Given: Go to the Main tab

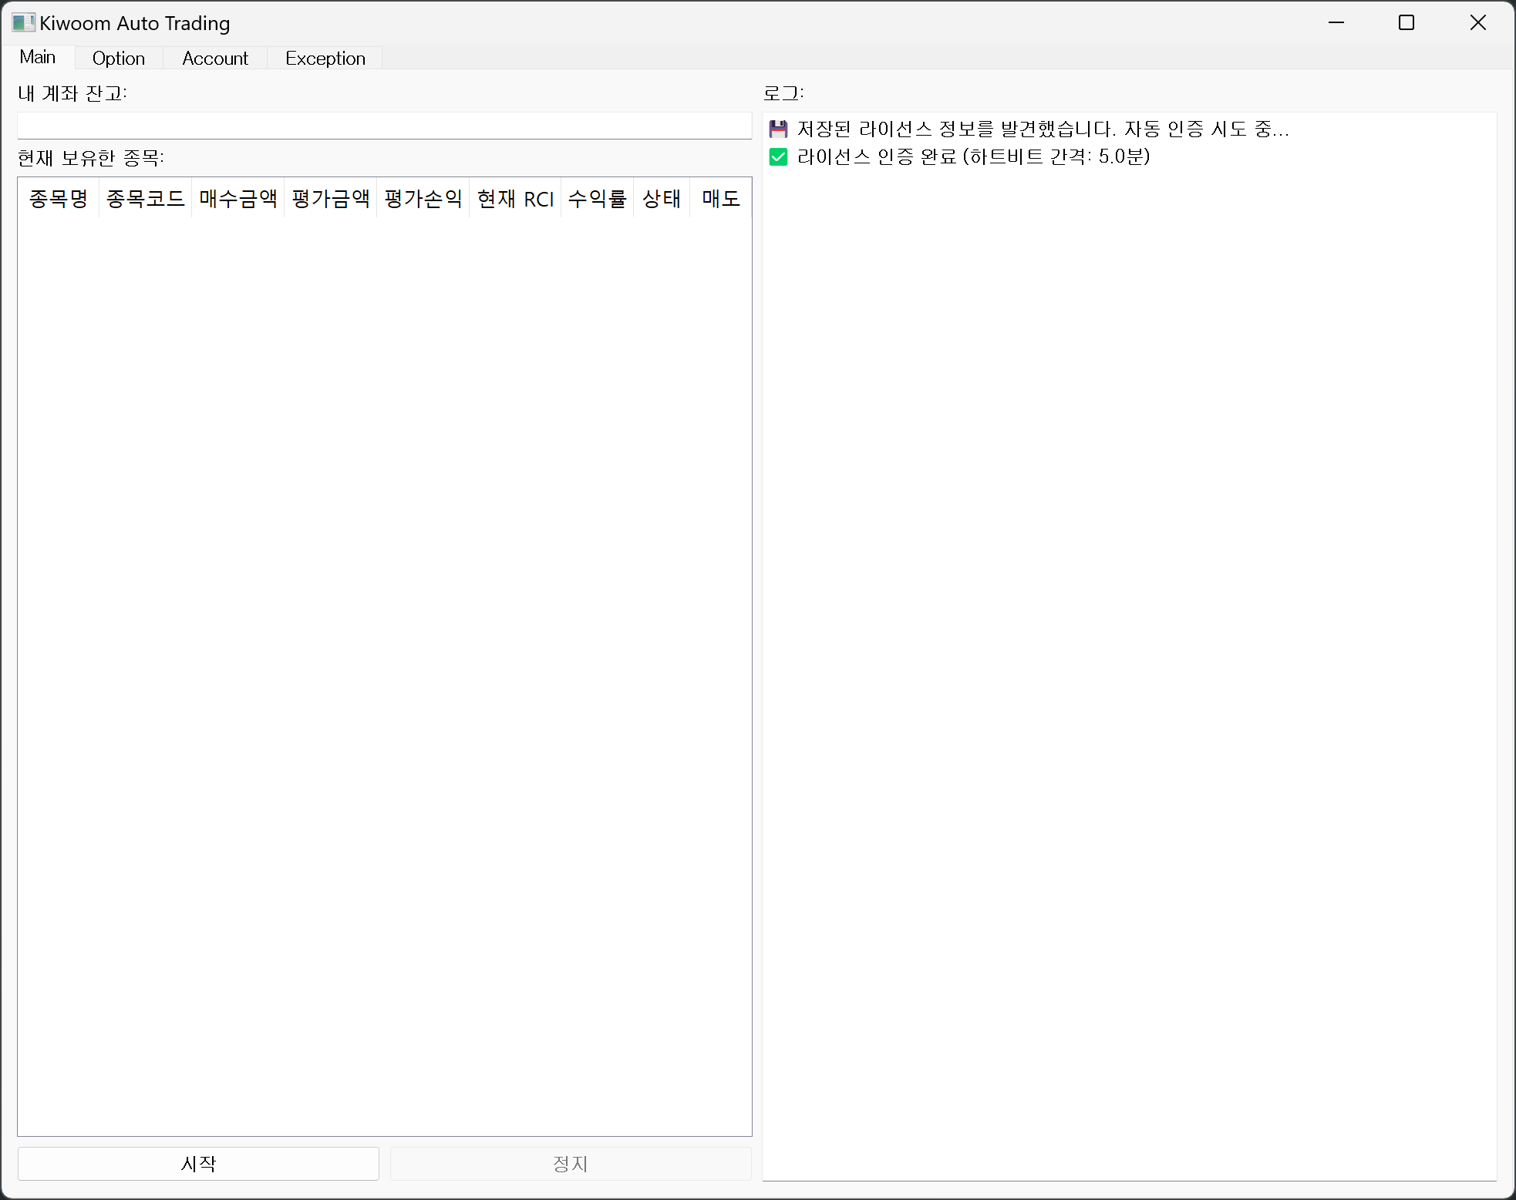Looking at the screenshot, I should (38, 58).
